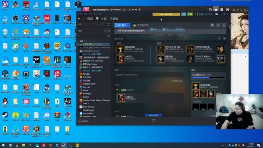Show previous post-game summary page
Viewport: 263px width, 148px height.
pyautogui.click(x=214, y=38)
